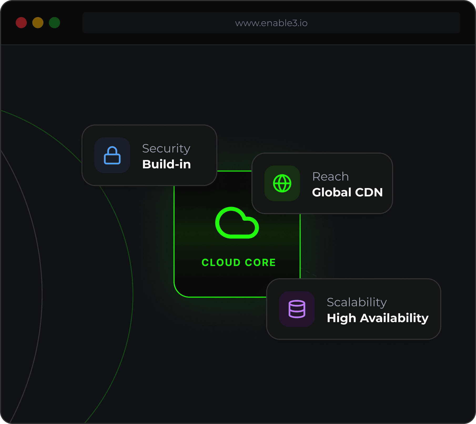Click the Global CDN label
This screenshot has width=476, height=424.
point(347,192)
